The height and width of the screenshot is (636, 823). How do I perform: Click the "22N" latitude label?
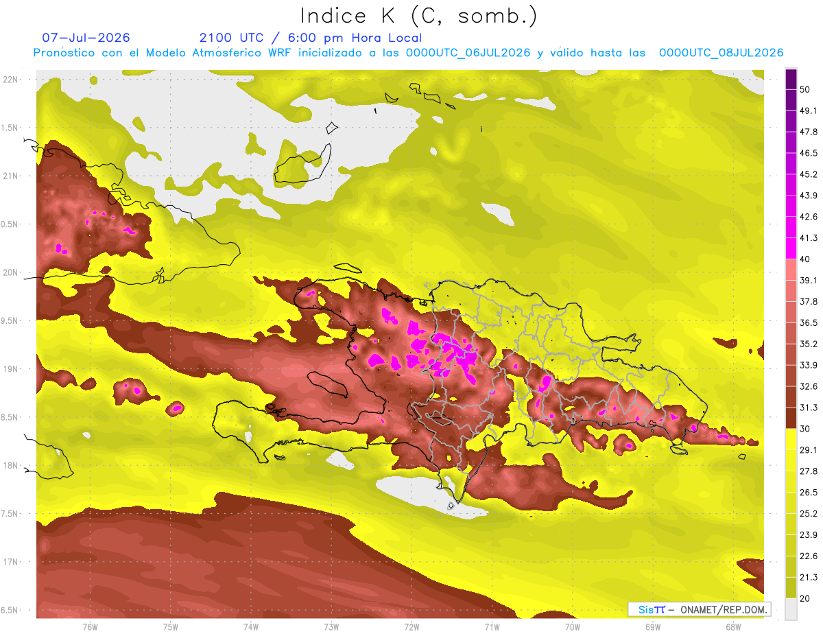click(11, 80)
